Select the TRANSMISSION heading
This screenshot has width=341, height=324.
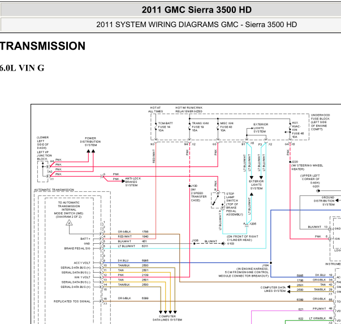42,46
